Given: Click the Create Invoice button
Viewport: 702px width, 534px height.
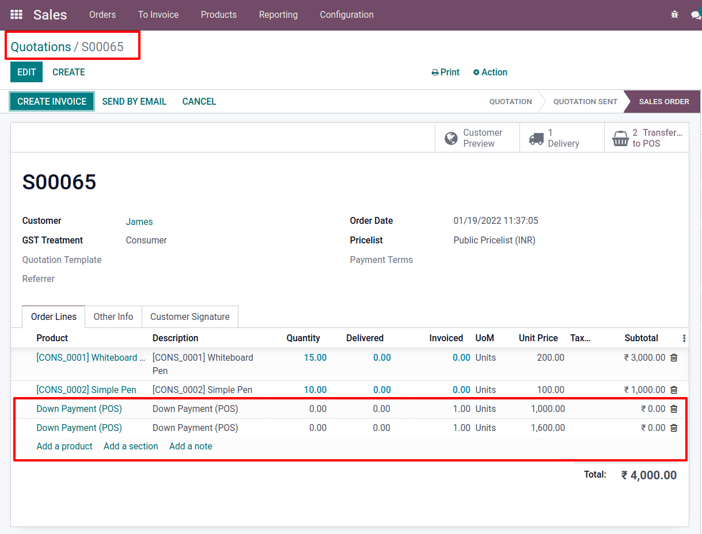Looking at the screenshot, I should coord(52,101).
